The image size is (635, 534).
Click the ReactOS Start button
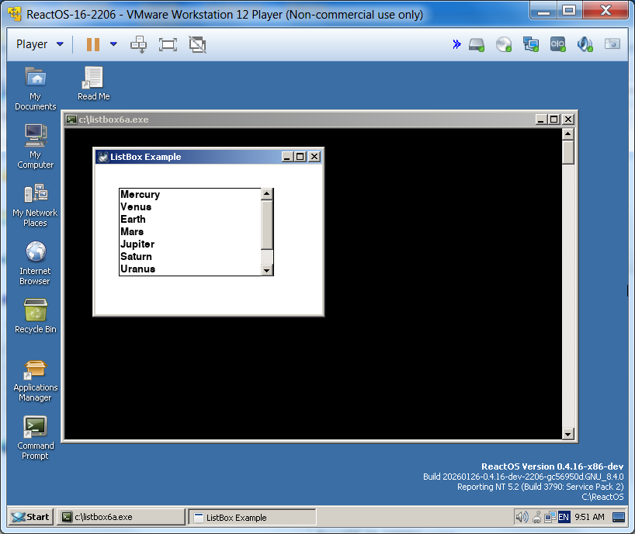[30, 517]
